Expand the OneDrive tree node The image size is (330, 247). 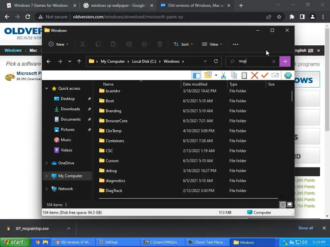click(x=47, y=163)
